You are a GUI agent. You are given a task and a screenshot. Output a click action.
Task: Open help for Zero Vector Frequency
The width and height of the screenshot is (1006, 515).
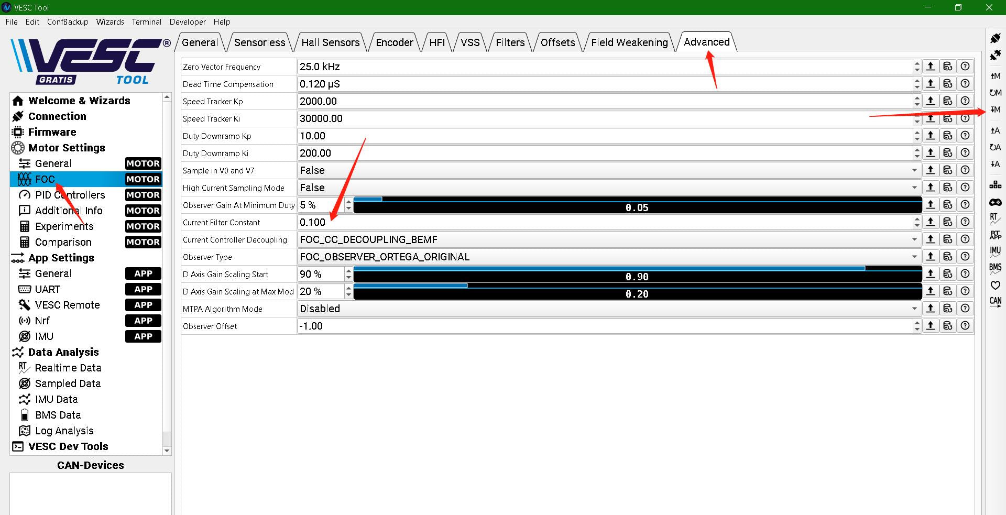point(965,67)
